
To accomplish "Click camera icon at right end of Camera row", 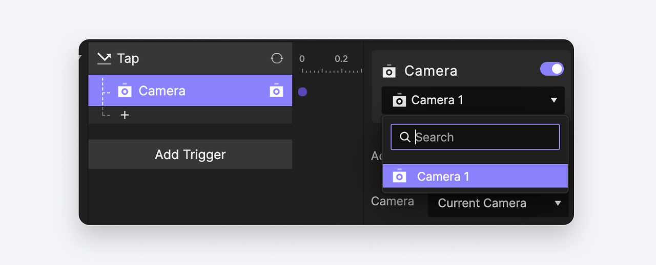I will click(276, 91).
